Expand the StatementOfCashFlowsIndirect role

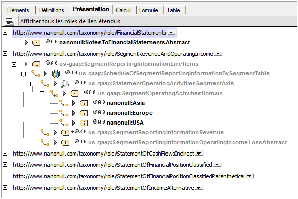(x=5, y=153)
